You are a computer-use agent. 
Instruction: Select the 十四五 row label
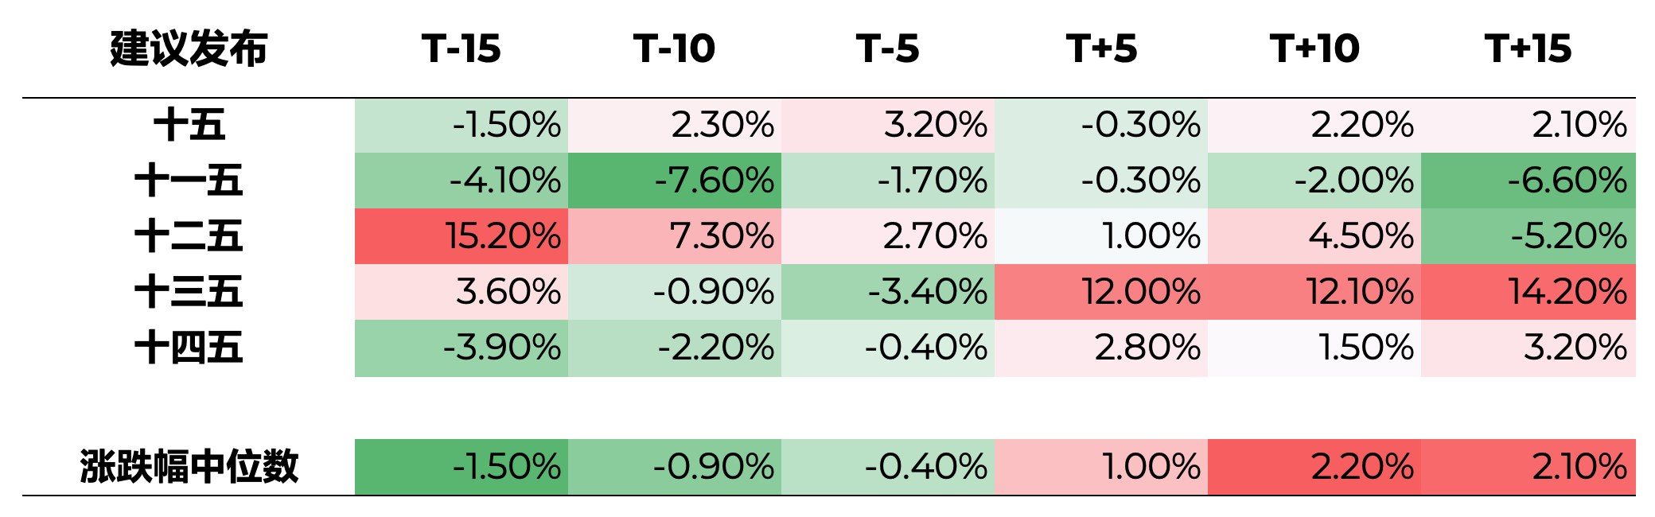click(189, 348)
